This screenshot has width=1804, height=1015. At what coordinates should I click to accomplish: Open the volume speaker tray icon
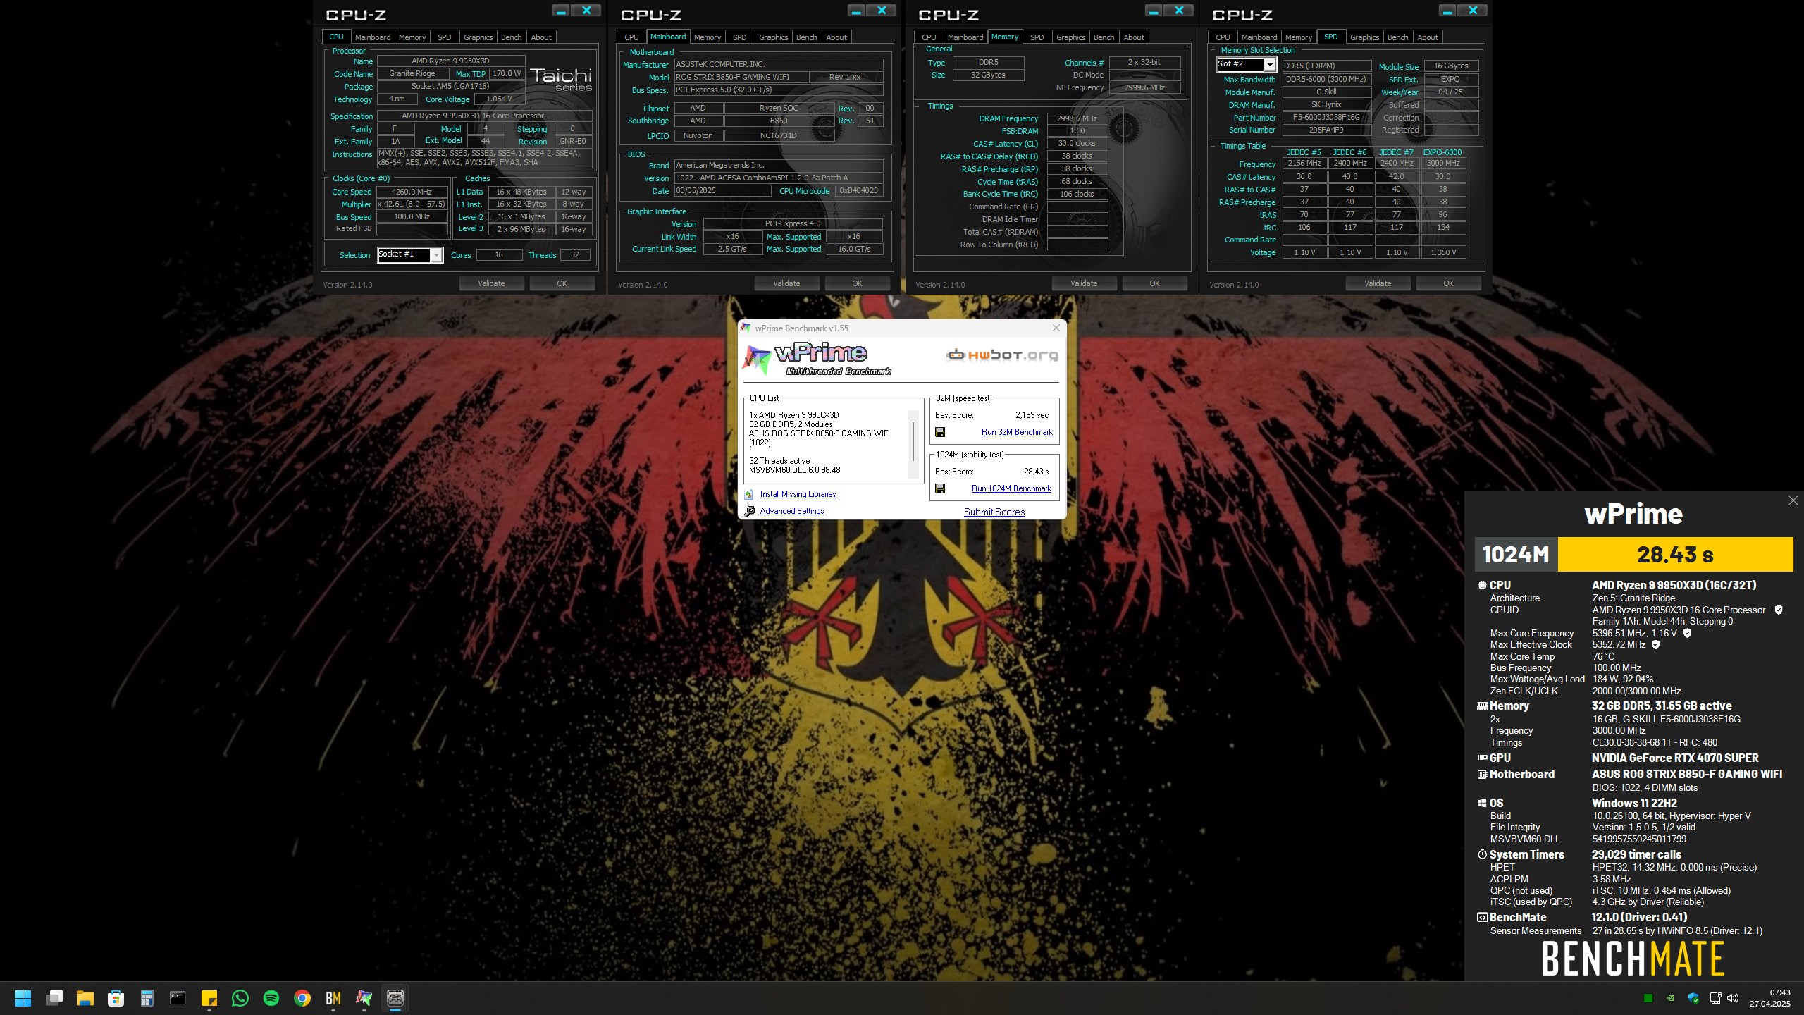point(1733,998)
